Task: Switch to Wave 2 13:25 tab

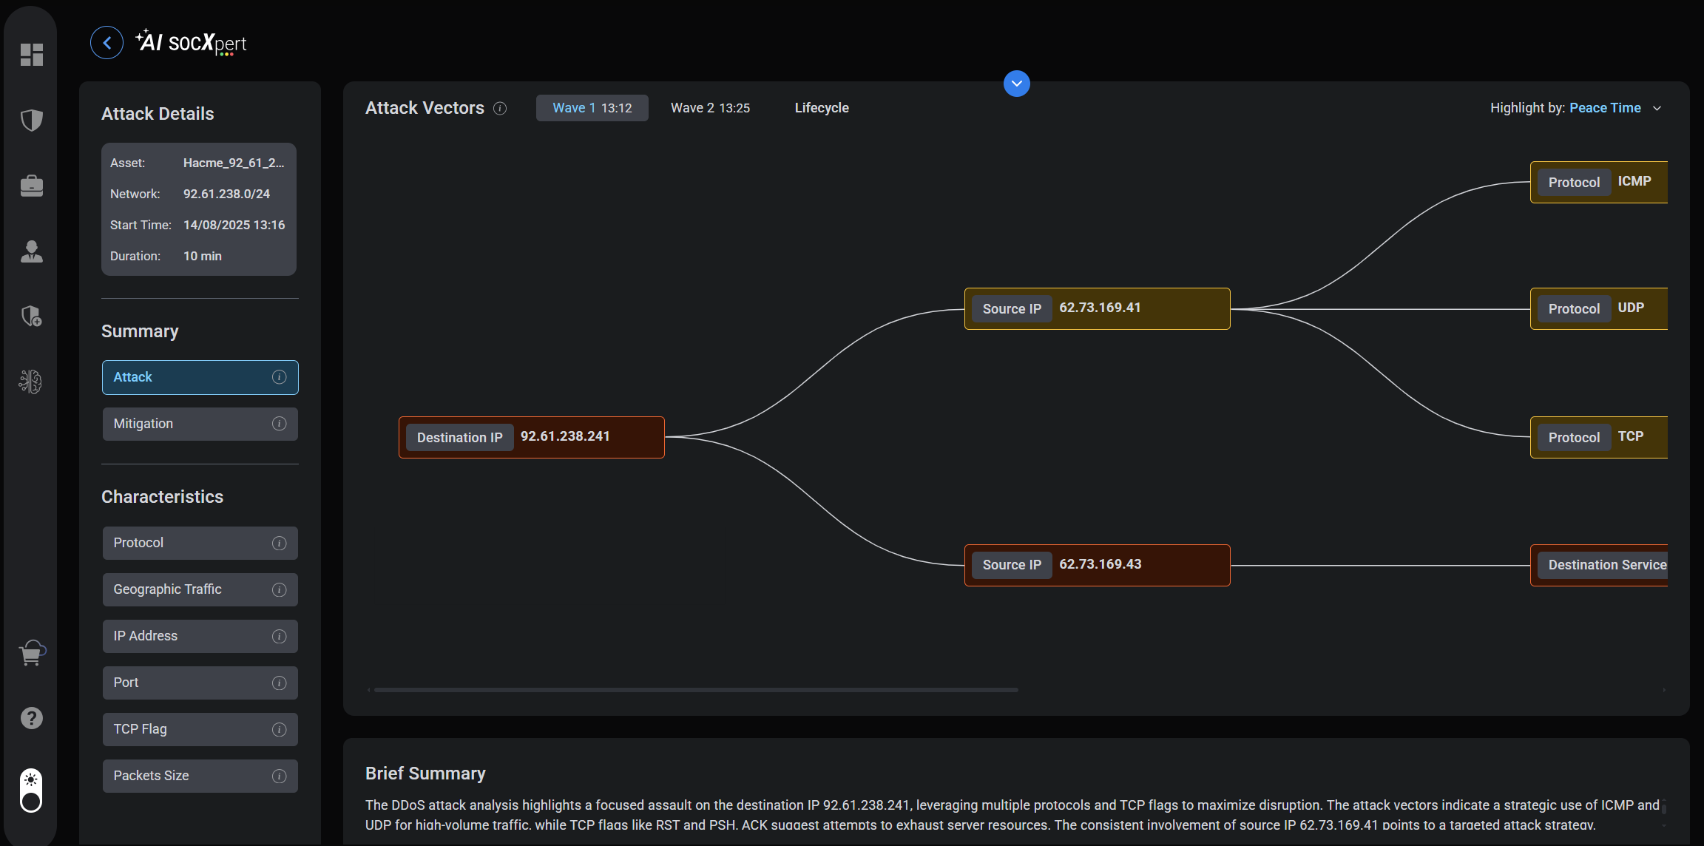Action: pos(710,108)
